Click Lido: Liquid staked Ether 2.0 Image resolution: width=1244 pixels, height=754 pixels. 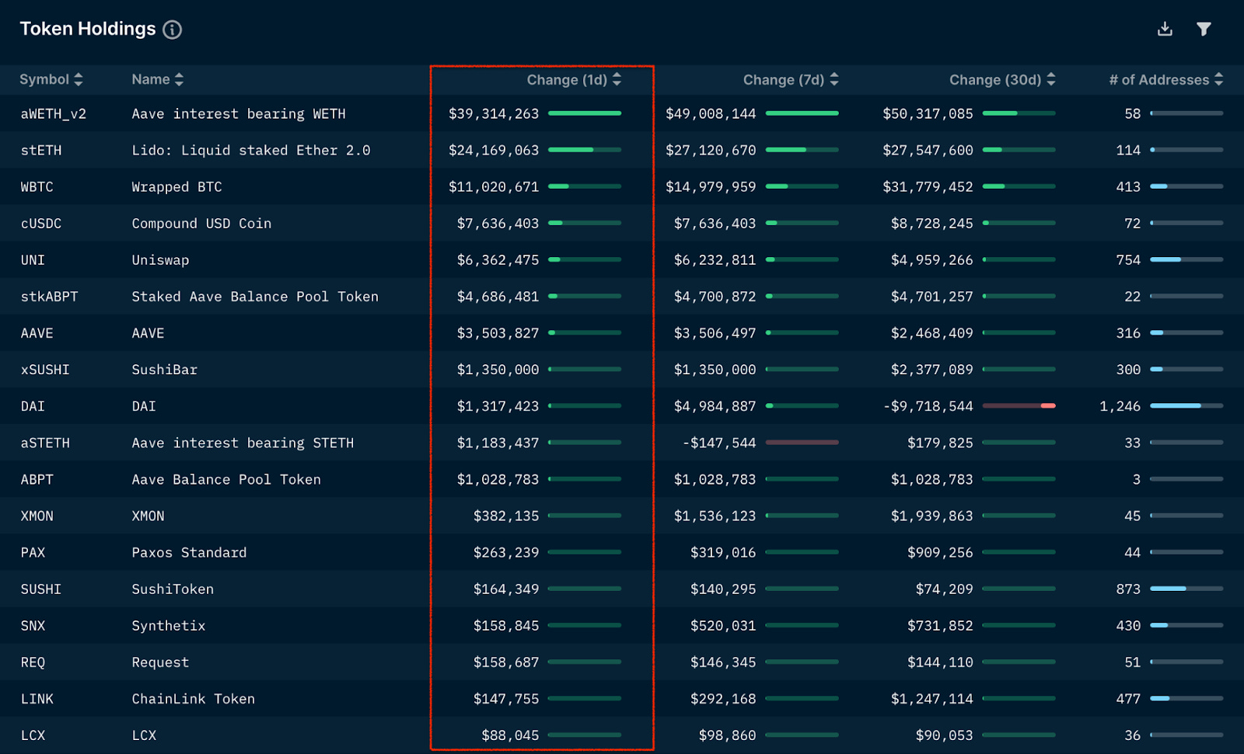point(251,151)
